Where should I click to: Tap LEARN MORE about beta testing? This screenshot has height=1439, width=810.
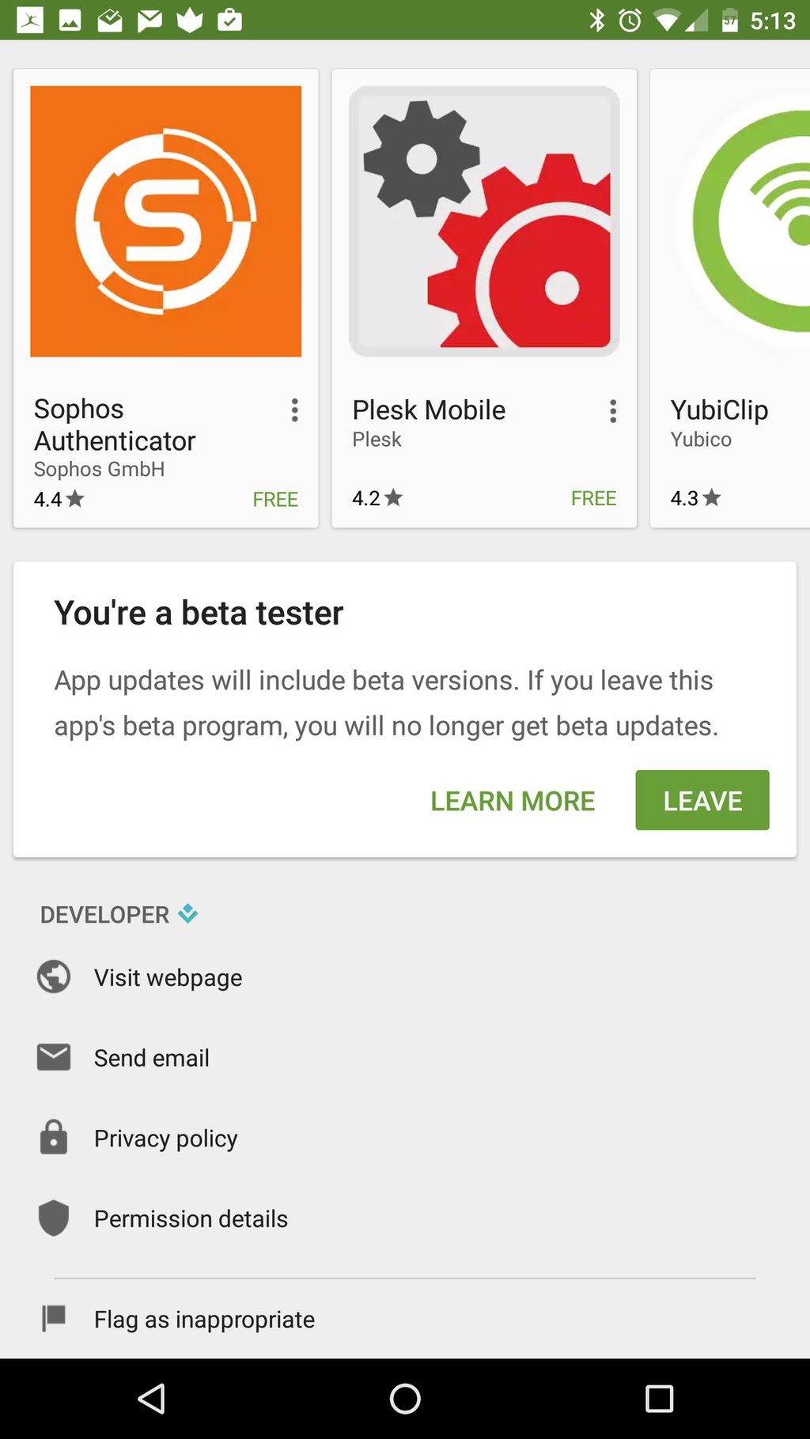pos(513,801)
